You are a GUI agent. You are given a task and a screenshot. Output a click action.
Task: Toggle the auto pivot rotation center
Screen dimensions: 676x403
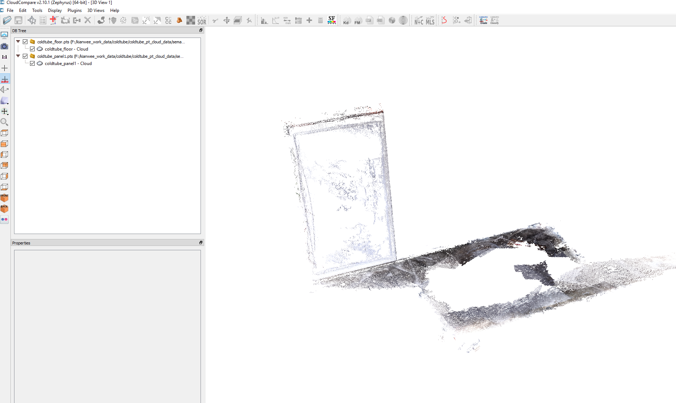tap(4, 79)
